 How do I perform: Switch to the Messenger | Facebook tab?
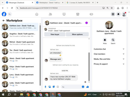(x=19, y=3)
